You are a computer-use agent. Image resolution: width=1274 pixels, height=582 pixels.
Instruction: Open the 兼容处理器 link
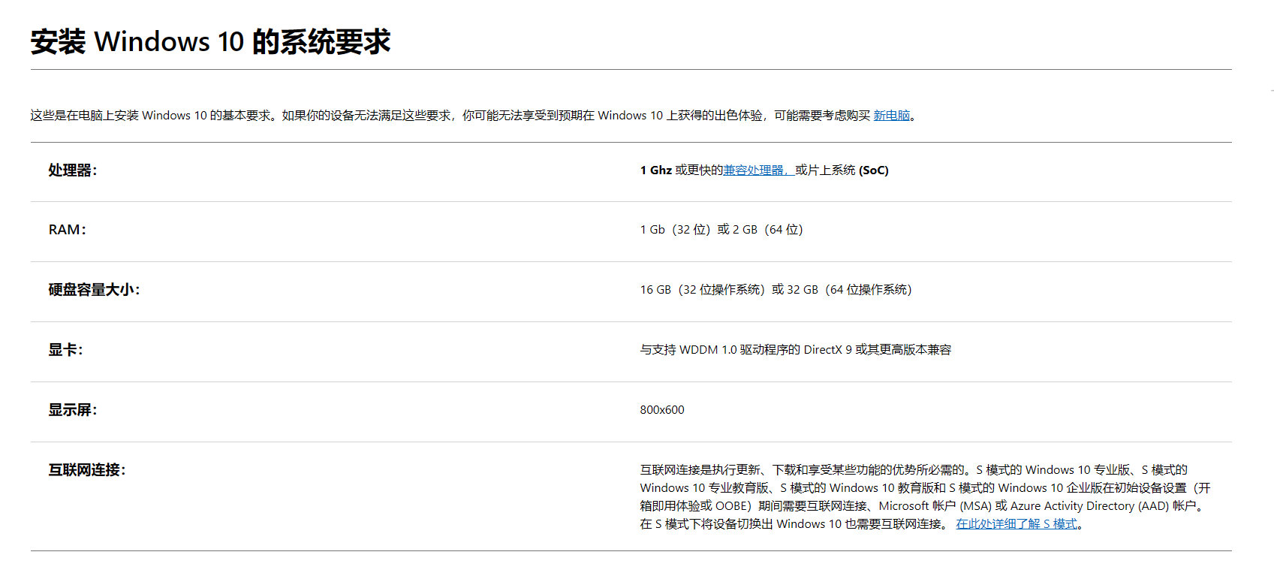click(x=758, y=170)
